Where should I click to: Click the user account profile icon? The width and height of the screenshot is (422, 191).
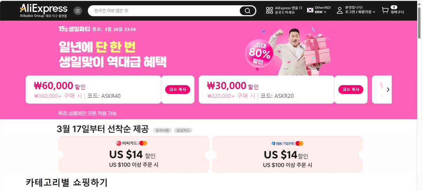point(339,10)
